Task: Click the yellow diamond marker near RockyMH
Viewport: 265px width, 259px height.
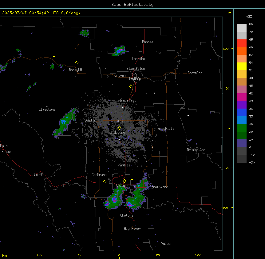Action: pos(77,63)
